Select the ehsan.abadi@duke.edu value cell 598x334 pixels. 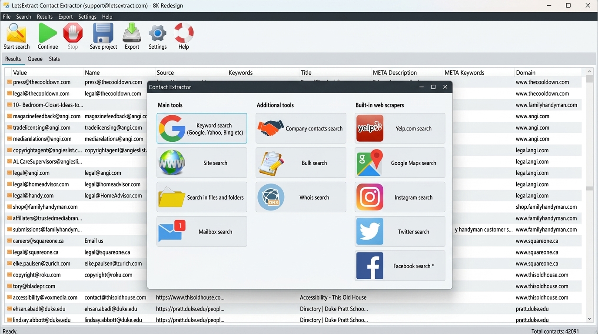coord(39,308)
